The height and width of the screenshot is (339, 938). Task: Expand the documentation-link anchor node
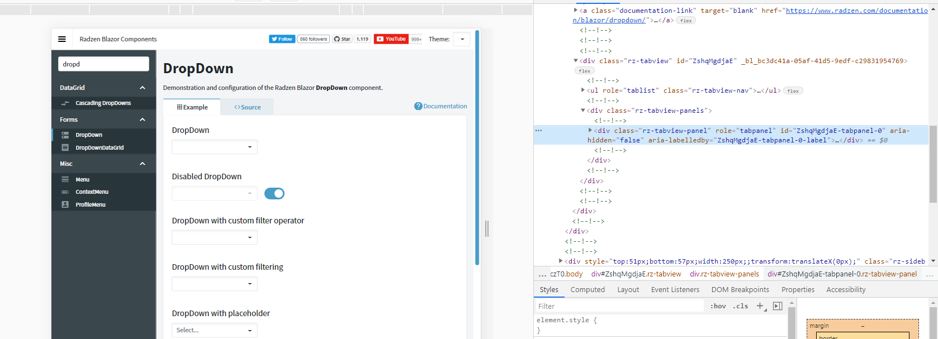pos(575,10)
